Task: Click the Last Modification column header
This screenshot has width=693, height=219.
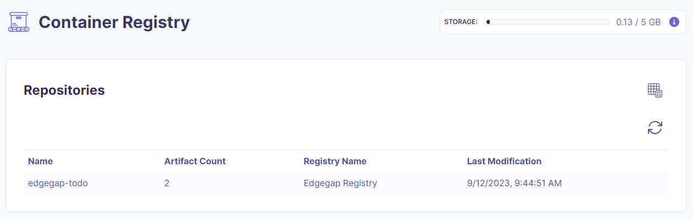Action: point(504,161)
